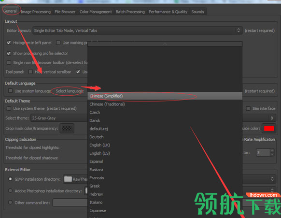
Task: Click the scroll-up arrow atop language list
Action: (x=165, y=44)
